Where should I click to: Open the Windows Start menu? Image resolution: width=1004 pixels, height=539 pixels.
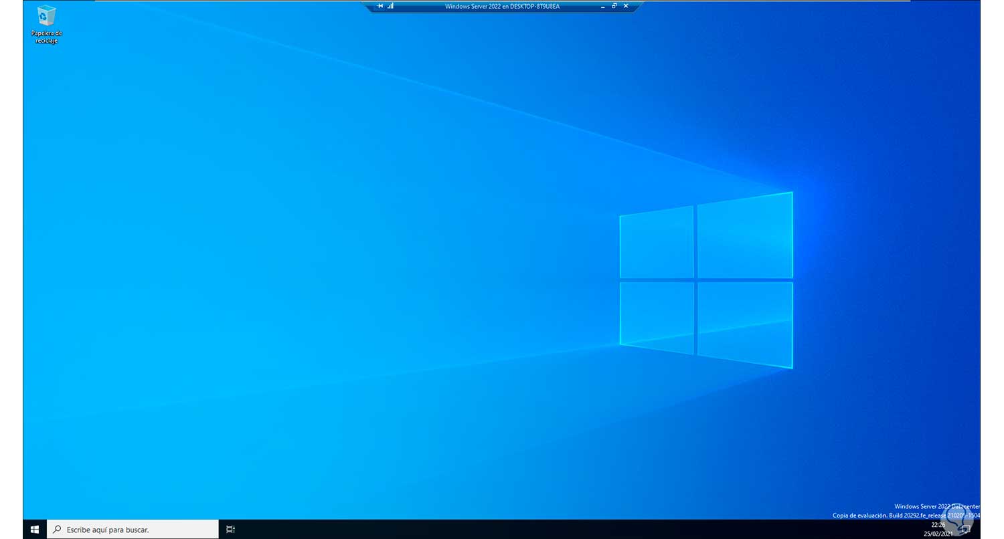coord(35,530)
